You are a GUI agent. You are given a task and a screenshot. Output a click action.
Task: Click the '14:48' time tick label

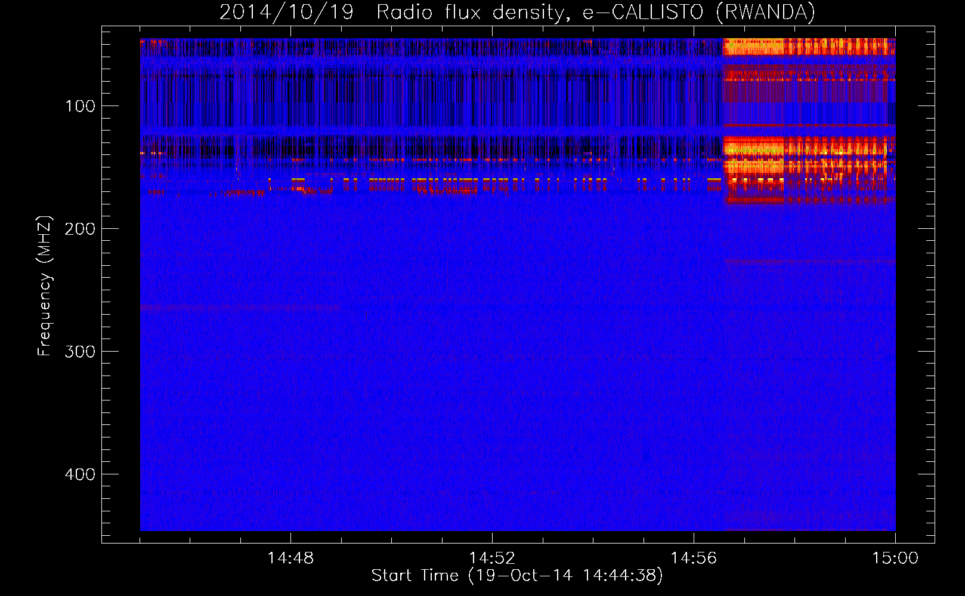pos(290,558)
